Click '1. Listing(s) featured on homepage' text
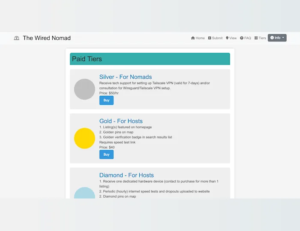 [126, 127]
